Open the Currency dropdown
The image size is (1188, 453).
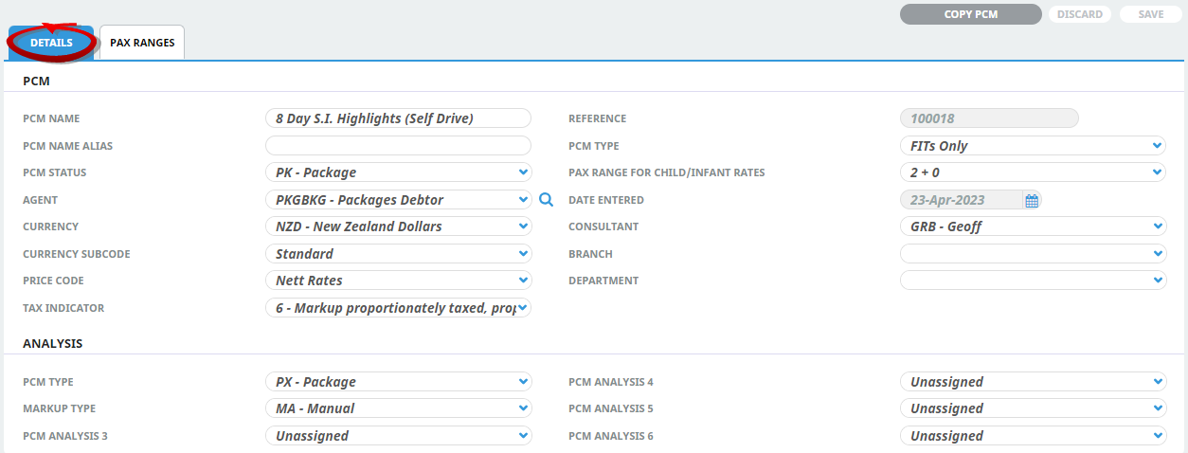[x=398, y=226]
